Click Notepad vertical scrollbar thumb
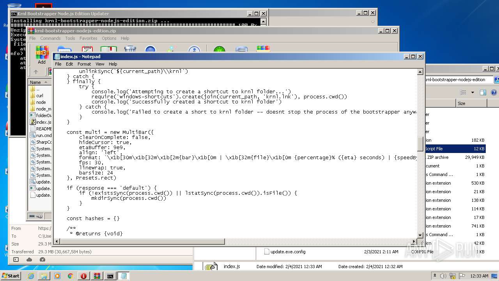Image resolution: width=499 pixels, height=281 pixels. coord(420,144)
